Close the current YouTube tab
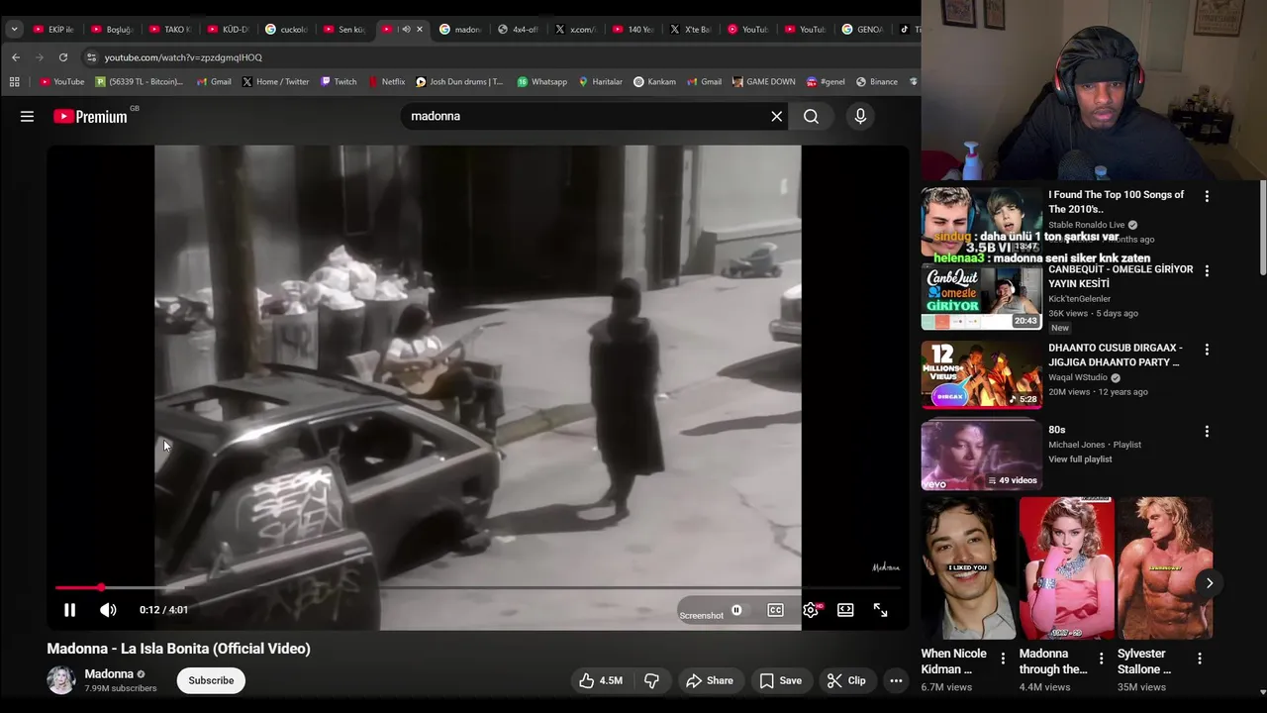 (x=420, y=30)
